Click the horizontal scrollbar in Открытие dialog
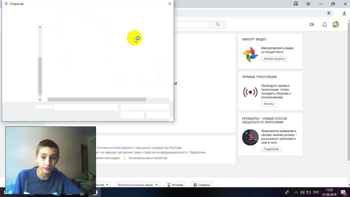The width and height of the screenshot is (350, 197). 97,100
